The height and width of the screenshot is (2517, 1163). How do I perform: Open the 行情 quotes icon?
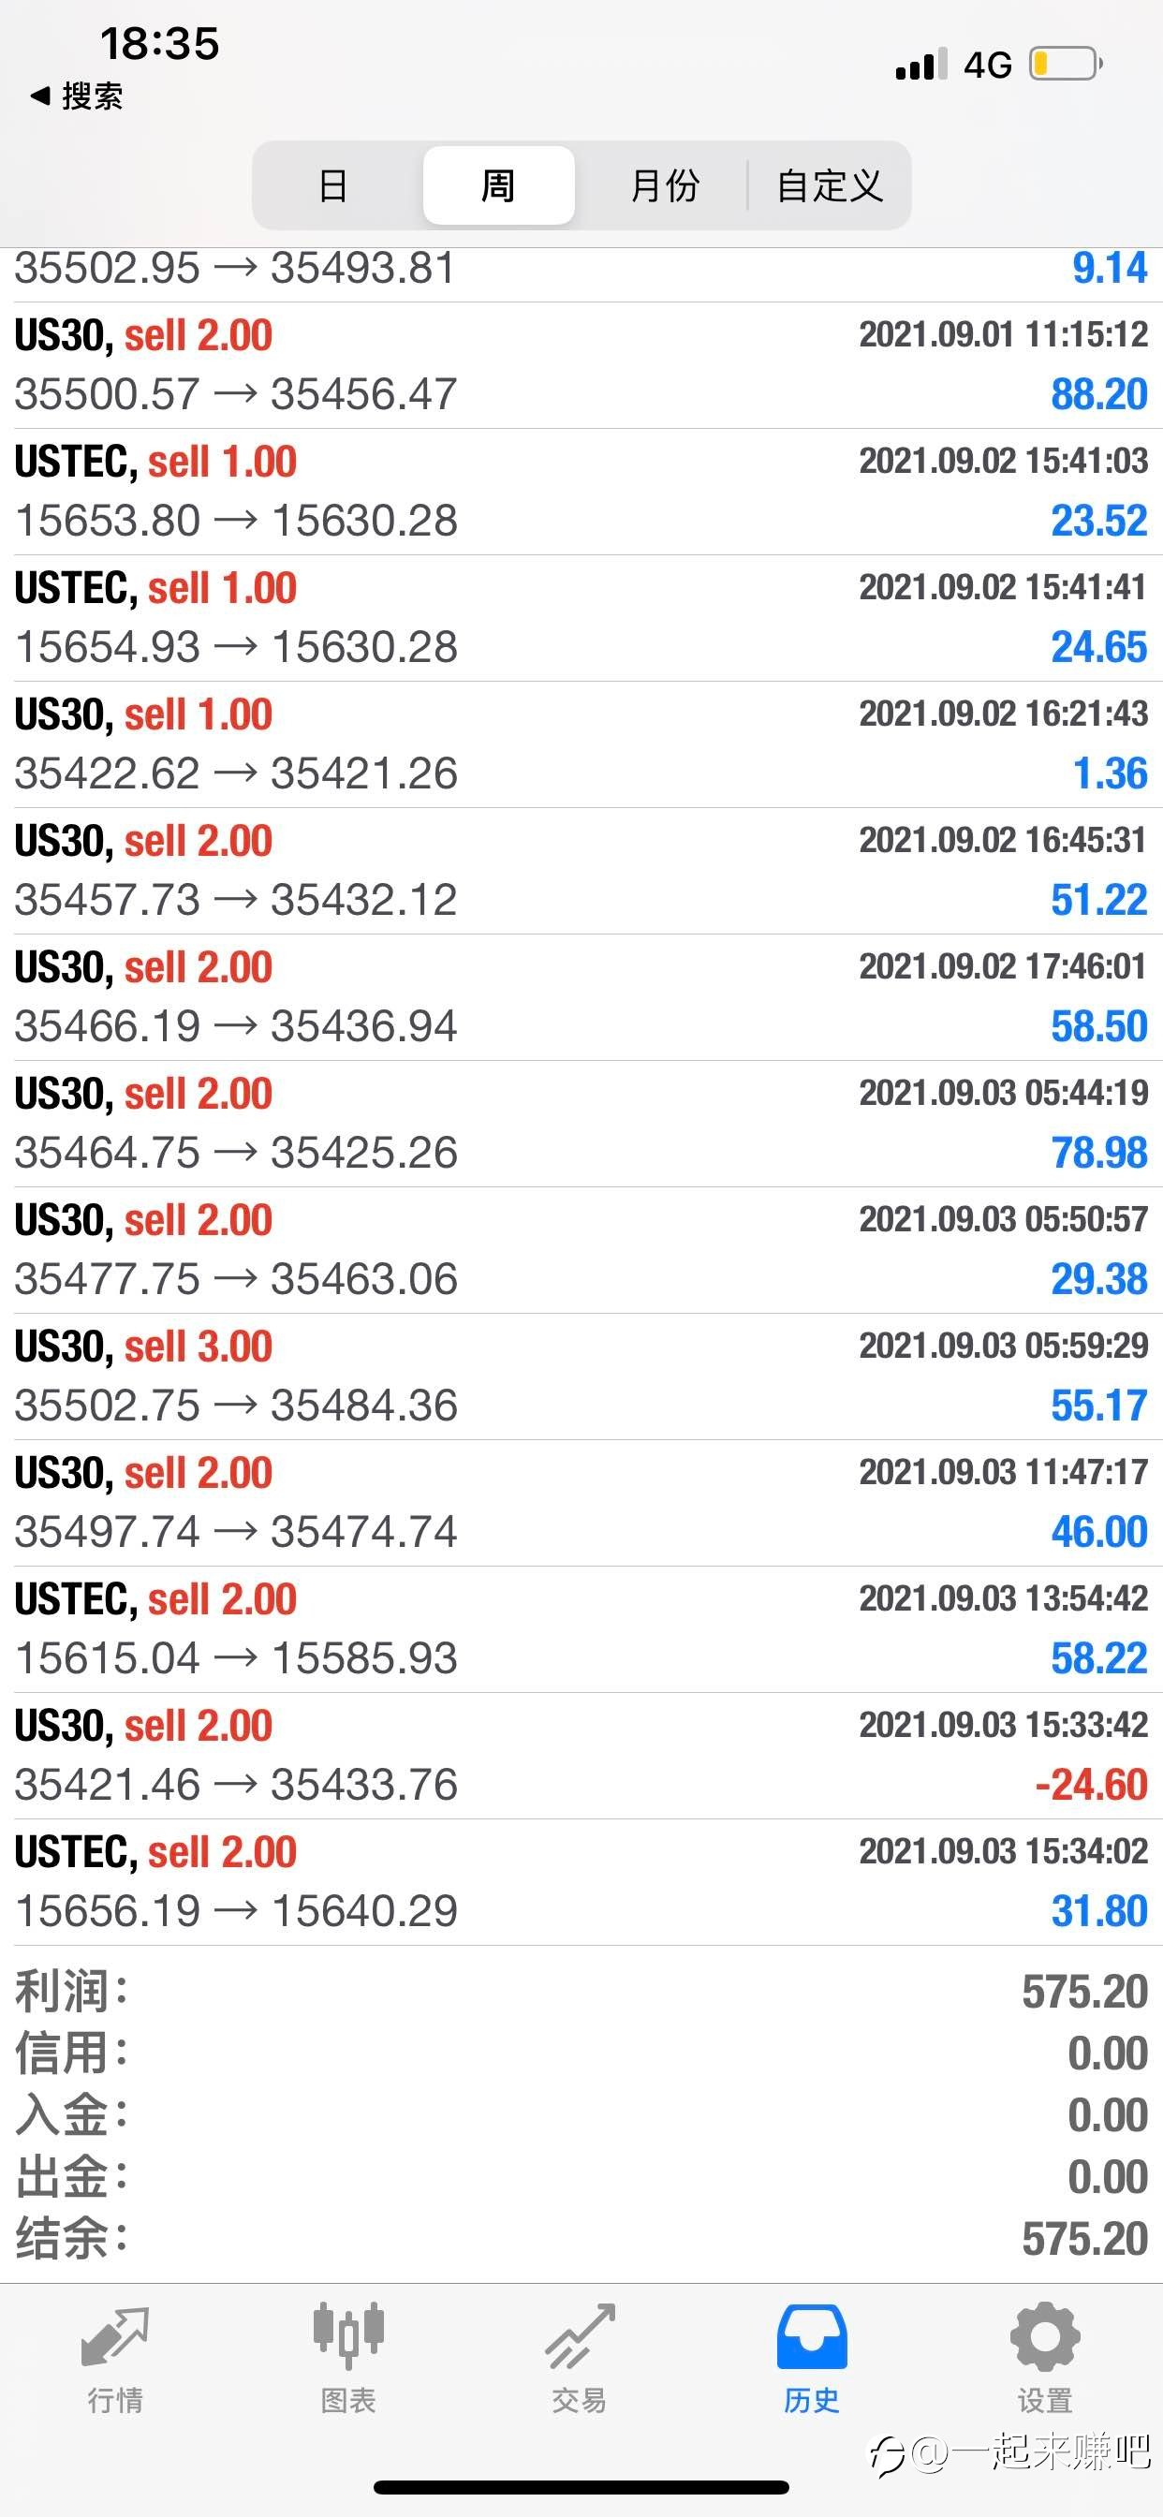pos(115,2337)
